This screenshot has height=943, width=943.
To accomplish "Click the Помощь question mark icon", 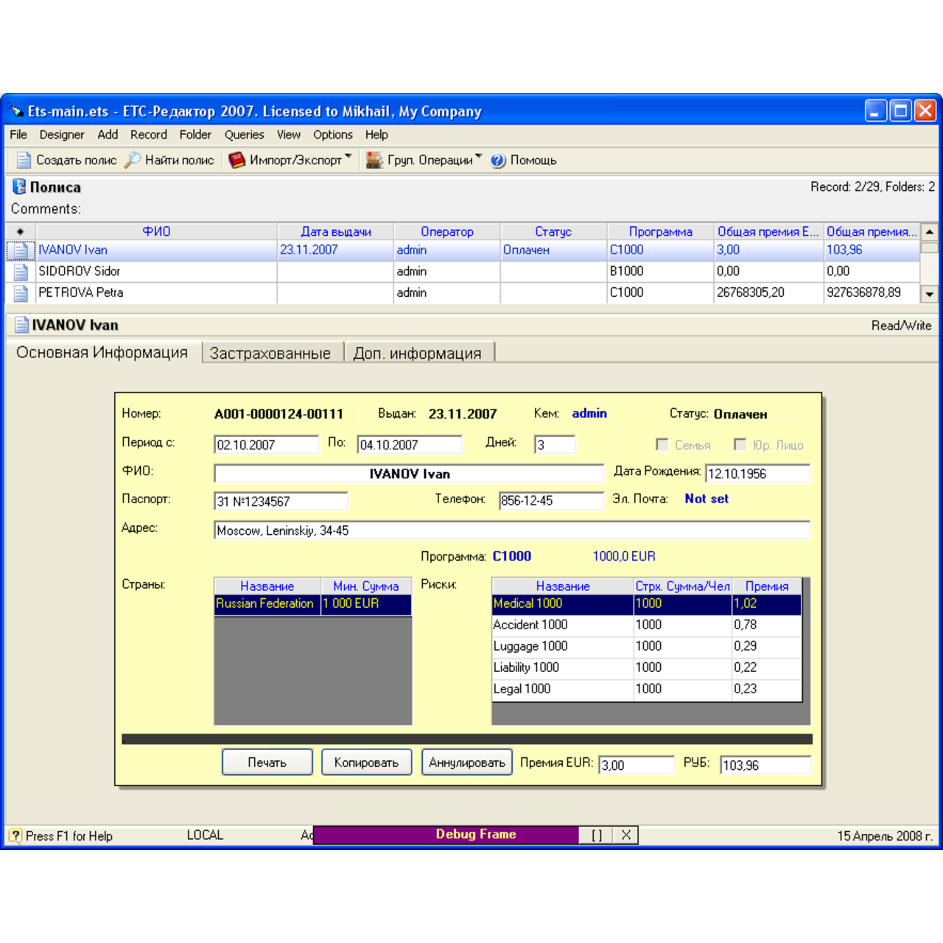I will [x=498, y=161].
